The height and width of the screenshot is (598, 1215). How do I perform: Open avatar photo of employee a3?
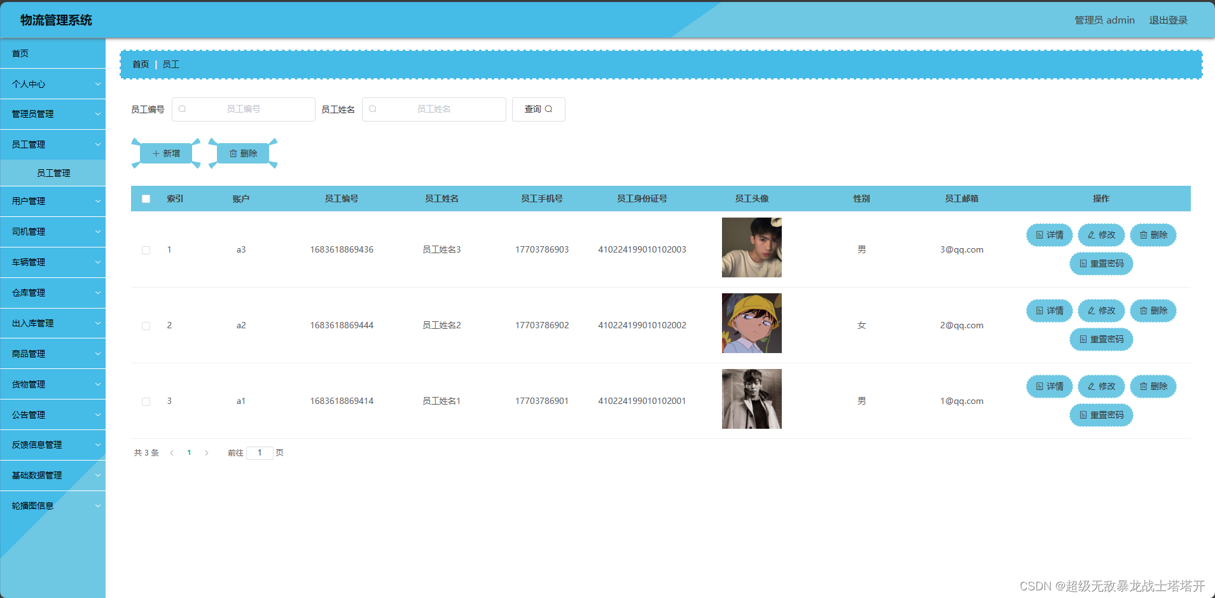click(x=751, y=247)
